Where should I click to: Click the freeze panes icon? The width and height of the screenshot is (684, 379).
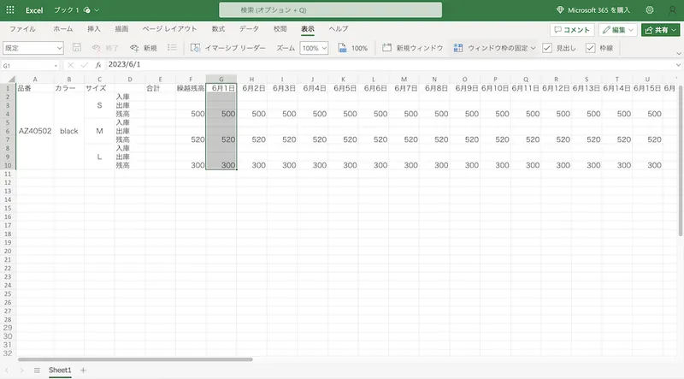(x=458, y=48)
